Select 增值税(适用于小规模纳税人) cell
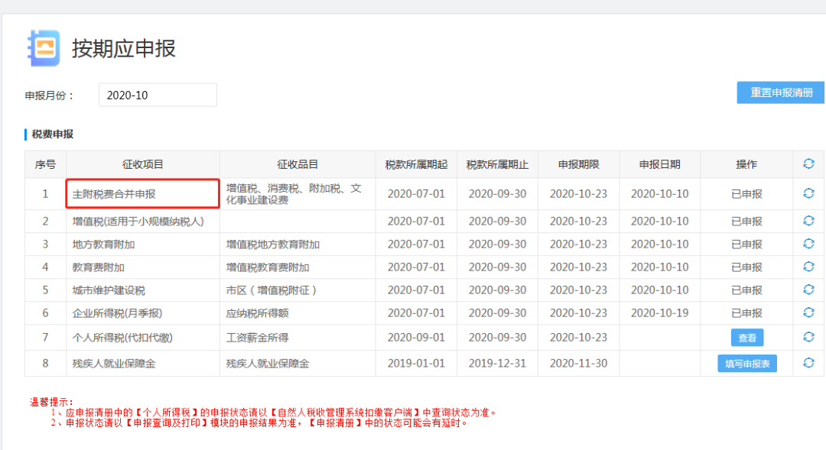Screen dimensions: 826x450 pyautogui.click(x=143, y=222)
